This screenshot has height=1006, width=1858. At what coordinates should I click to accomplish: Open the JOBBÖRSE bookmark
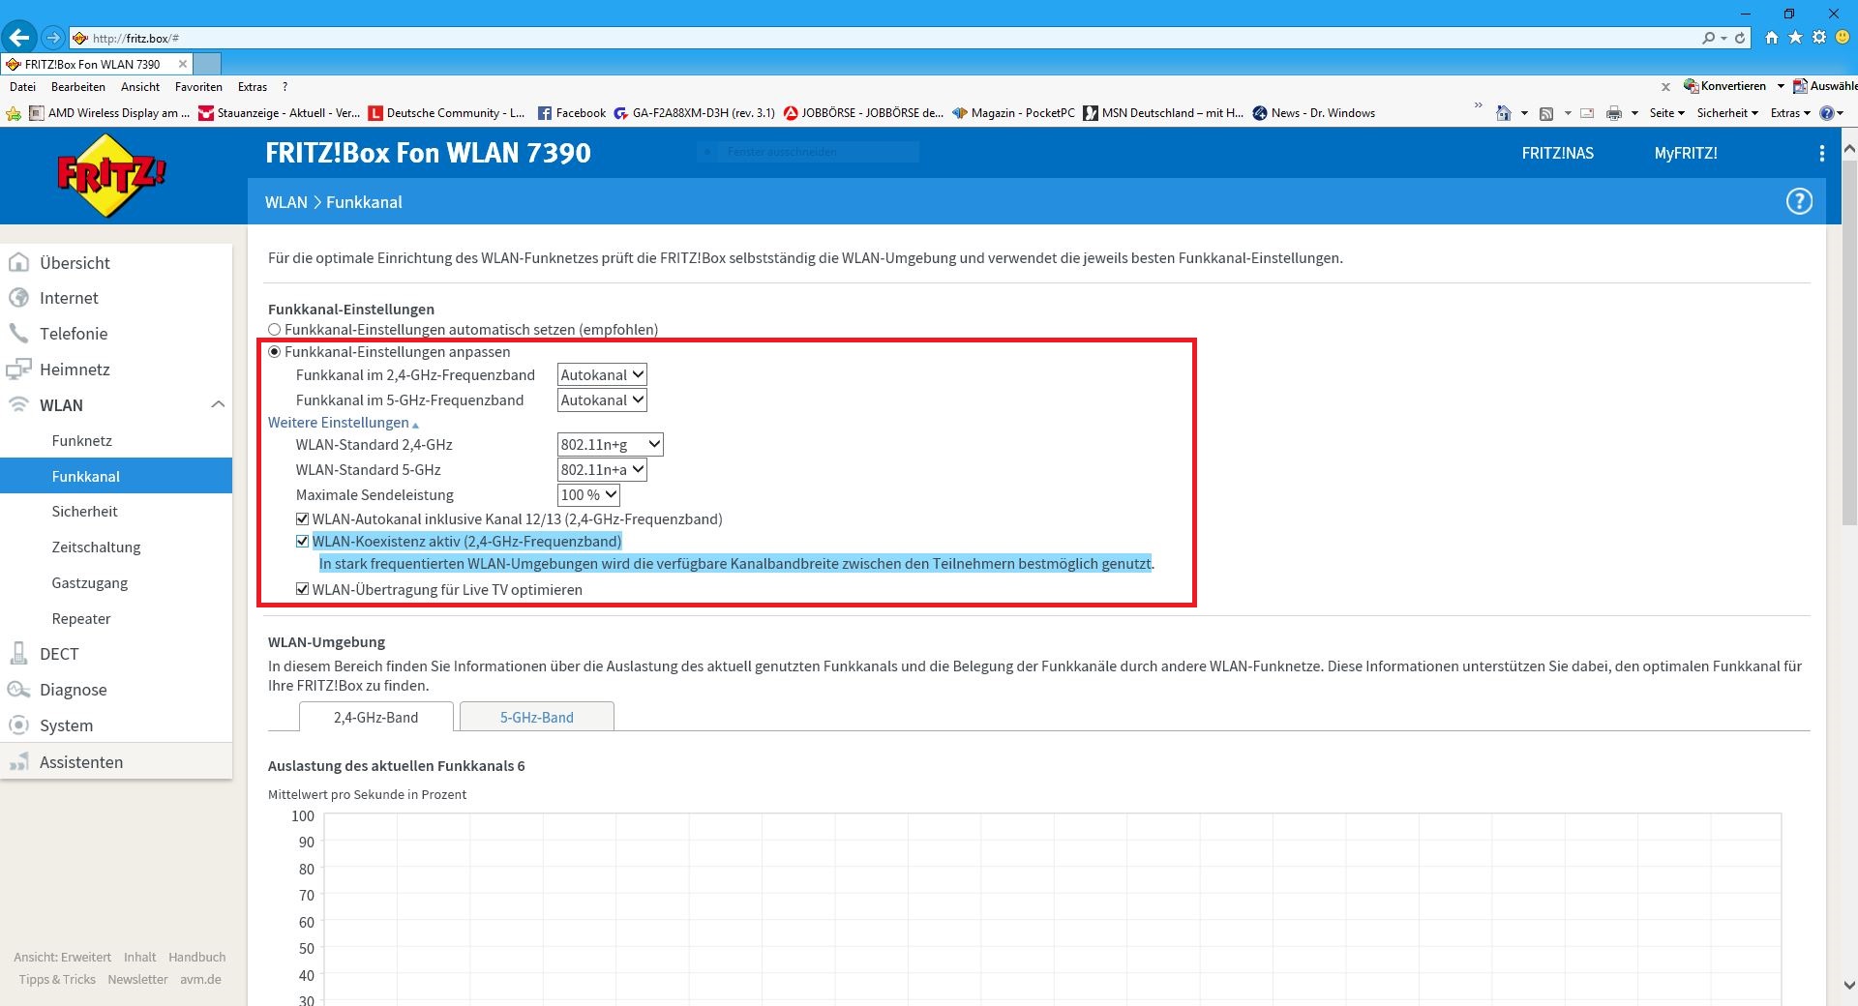click(863, 113)
